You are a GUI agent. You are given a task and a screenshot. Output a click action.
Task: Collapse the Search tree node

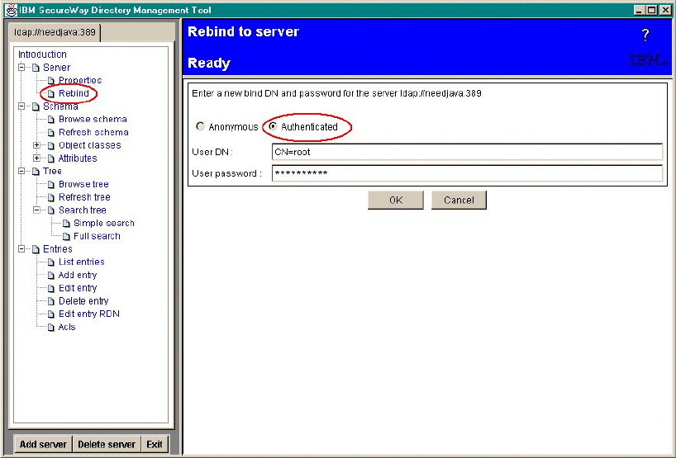(x=37, y=210)
